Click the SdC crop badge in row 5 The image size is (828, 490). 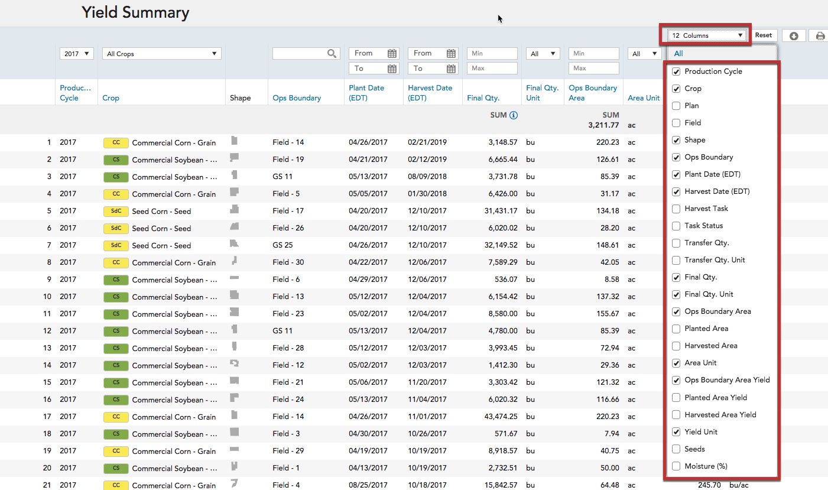click(116, 211)
